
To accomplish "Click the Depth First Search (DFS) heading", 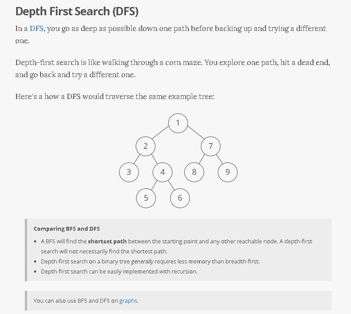I will coord(77,11).
